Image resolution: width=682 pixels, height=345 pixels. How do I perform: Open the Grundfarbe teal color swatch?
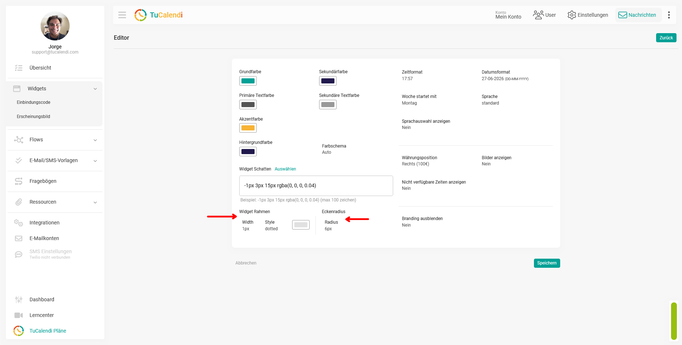pyautogui.click(x=248, y=81)
